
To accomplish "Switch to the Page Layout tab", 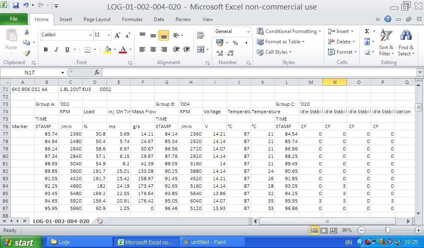I will (97, 19).
